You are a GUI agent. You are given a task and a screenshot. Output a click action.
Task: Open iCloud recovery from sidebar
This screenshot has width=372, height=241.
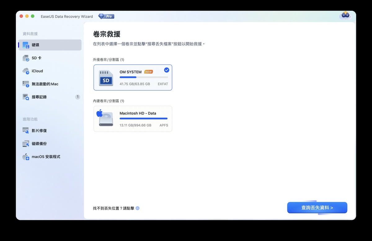(x=37, y=71)
